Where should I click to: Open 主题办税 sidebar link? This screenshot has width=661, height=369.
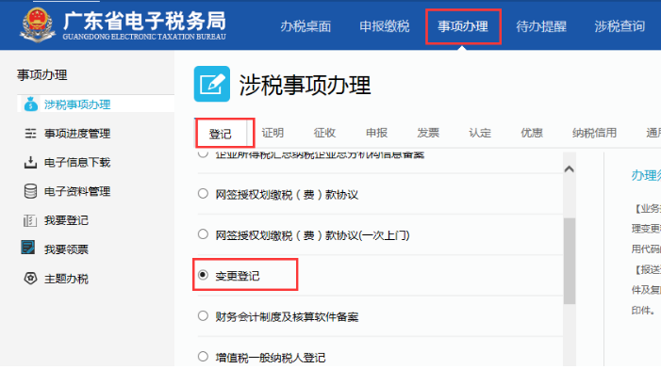(66, 279)
